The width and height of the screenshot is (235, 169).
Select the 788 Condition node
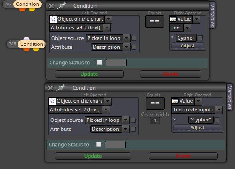(x=31, y=44)
